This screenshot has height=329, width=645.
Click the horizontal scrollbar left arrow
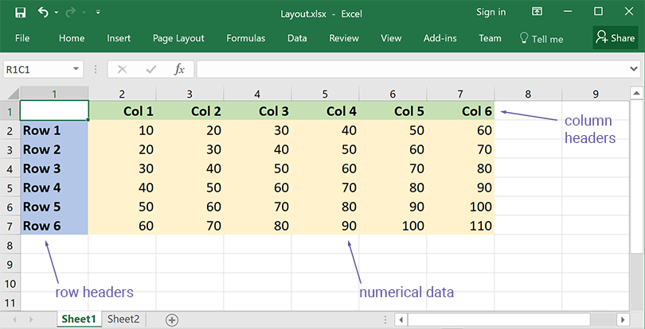[401, 319]
